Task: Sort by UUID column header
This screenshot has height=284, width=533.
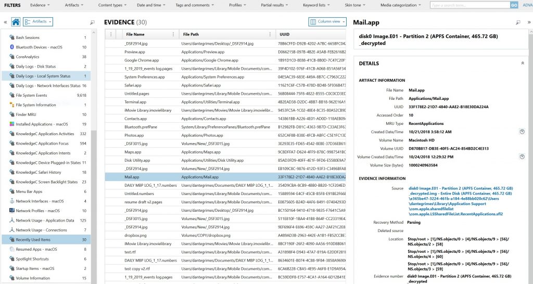Action: tap(285, 34)
